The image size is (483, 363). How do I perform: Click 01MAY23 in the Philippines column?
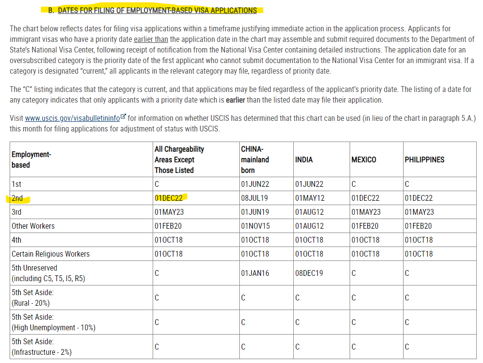419,212
